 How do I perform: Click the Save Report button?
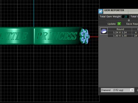(132, 24)
